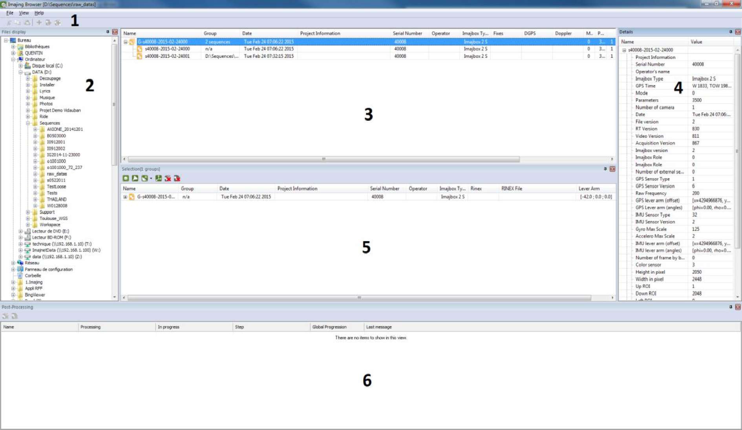Close the Details panel
Image resolution: width=742 pixels, height=430 pixels.
coord(738,32)
